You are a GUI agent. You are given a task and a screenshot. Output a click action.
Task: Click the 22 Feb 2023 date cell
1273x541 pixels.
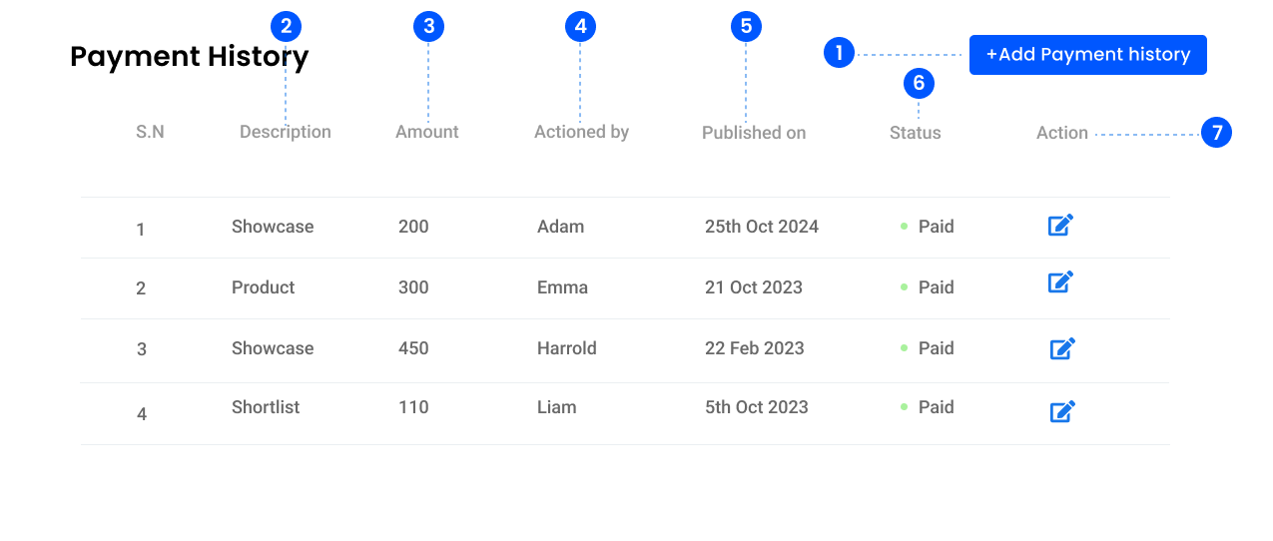(754, 348)
